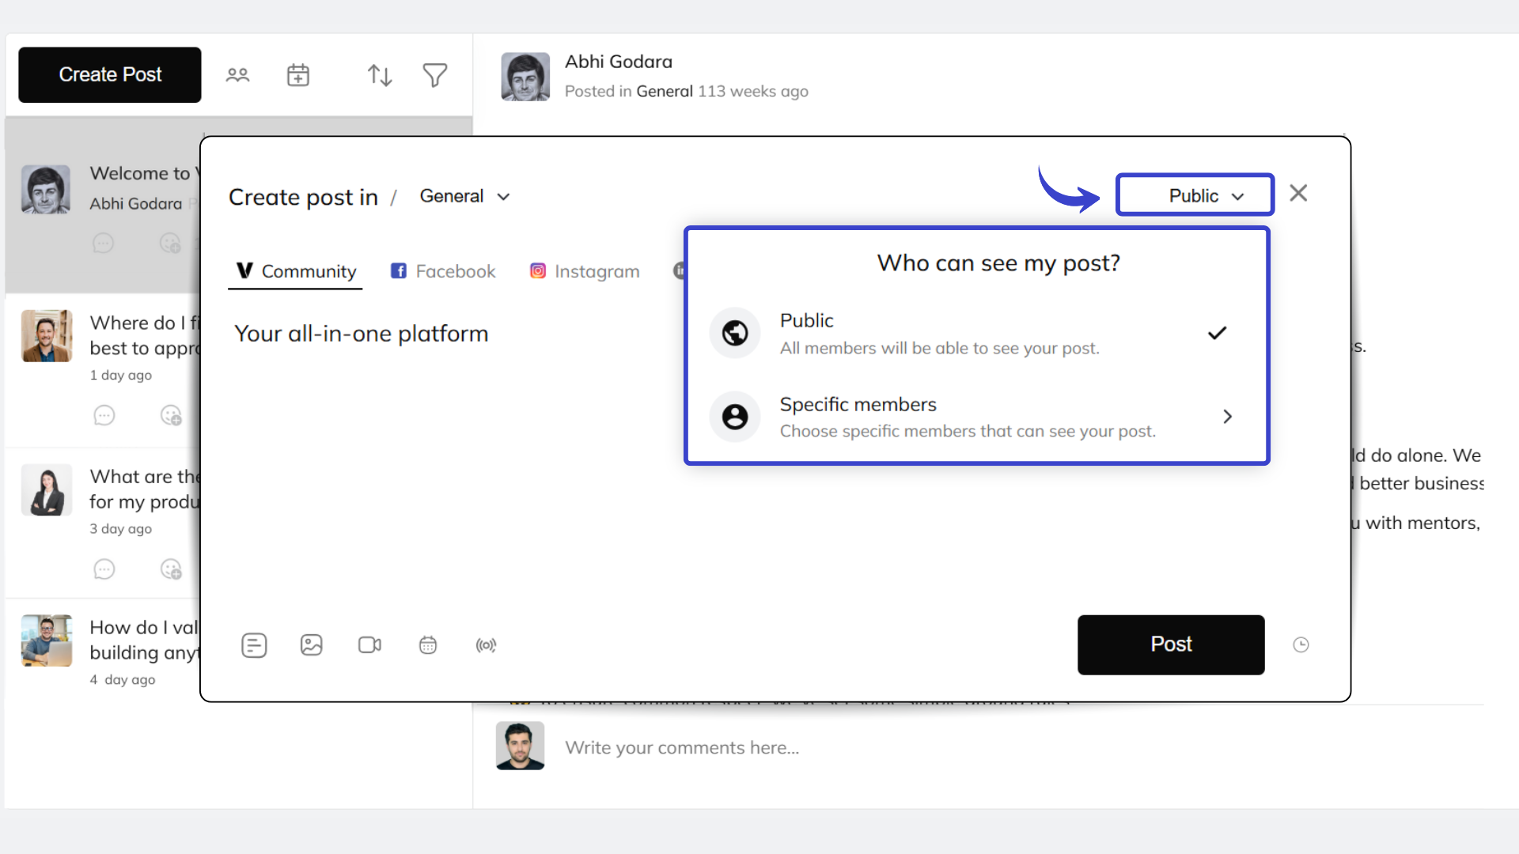Click the comment input field
The height and width of the screenshot is (854, 1519).
pyautogui.click(x=791, y=746)
